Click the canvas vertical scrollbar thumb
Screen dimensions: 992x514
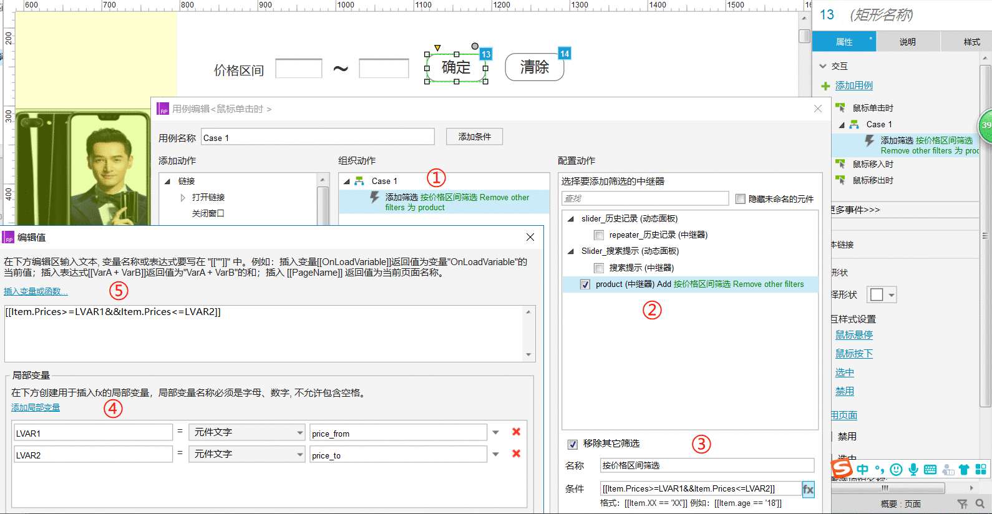(x=804, y=36)
